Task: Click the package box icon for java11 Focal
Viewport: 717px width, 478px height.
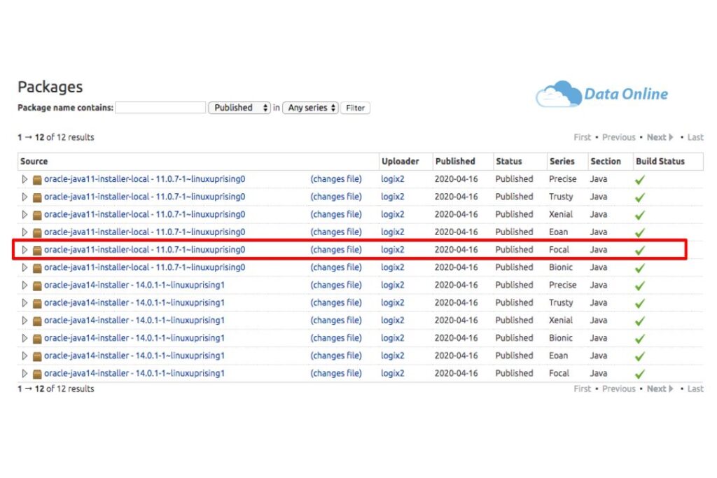Action: point(37,251)
